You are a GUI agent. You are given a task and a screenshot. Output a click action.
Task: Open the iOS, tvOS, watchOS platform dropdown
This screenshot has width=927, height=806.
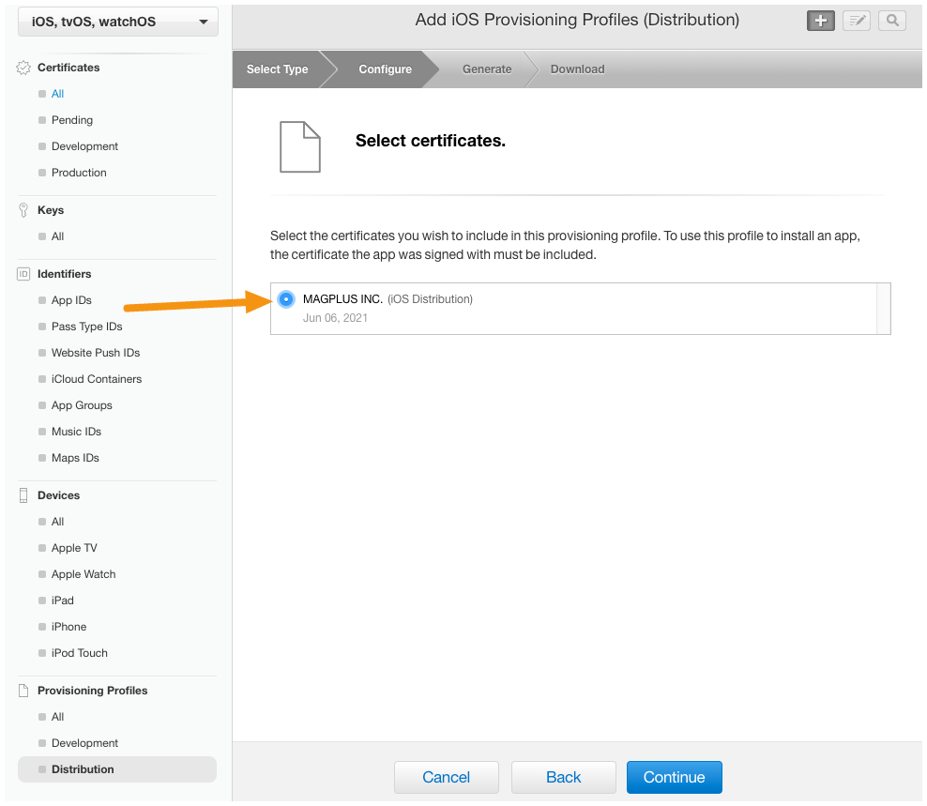[x=118, y=22]
